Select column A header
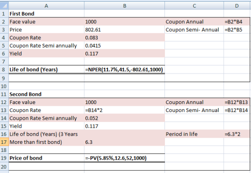Image resolution: width=251 pixels, height=173 pixels. pos(46,6)
